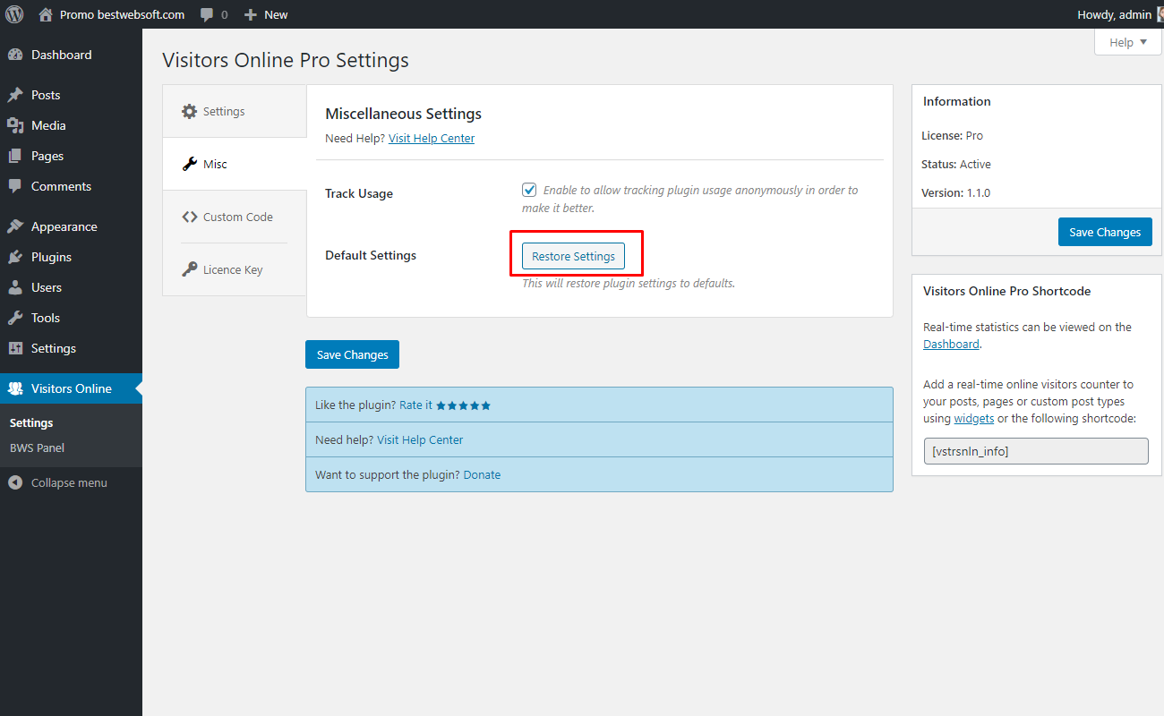
Task: Open BWS Panel submenu item
Action: tap(37, 447)
